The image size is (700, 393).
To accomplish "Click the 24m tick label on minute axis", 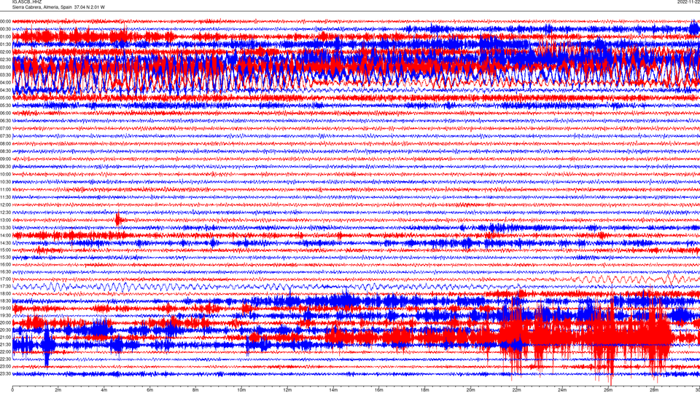I will coord(562,390).
